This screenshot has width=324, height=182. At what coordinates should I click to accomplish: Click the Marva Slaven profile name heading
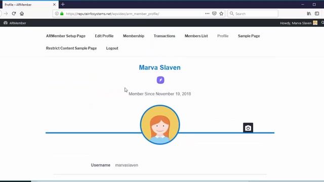(160, 67)
